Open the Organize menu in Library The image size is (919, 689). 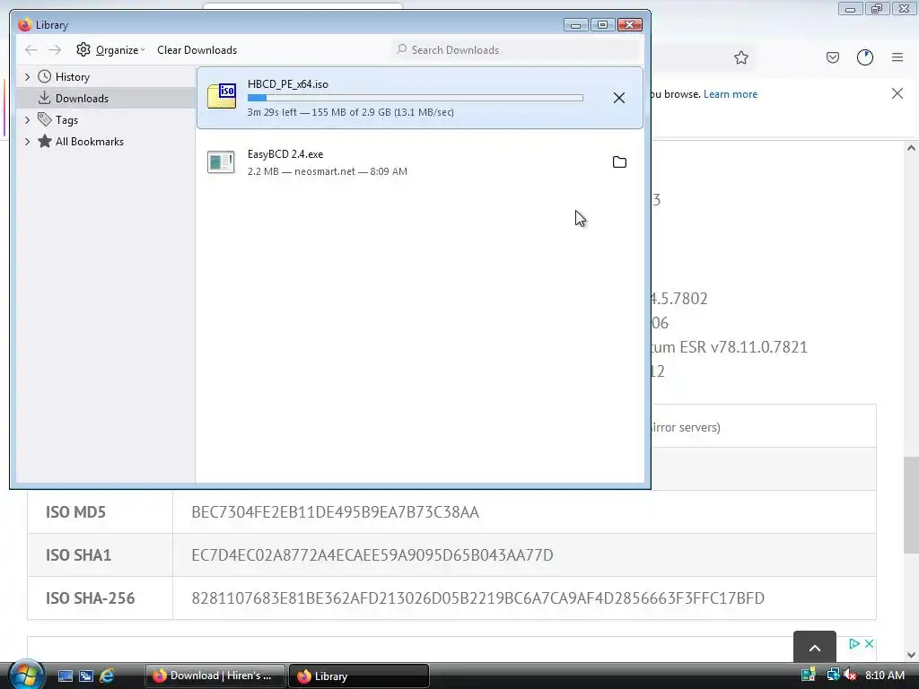(110, 50)
